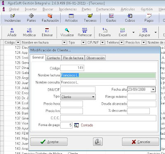
Task: Click the C.C.C. input field
Action: pos(108,118)
